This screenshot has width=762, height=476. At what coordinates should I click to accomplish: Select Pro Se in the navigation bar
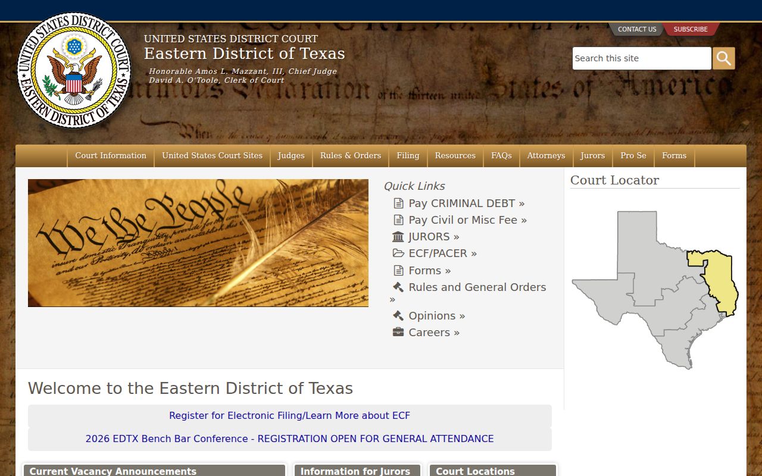coord(633,156)
